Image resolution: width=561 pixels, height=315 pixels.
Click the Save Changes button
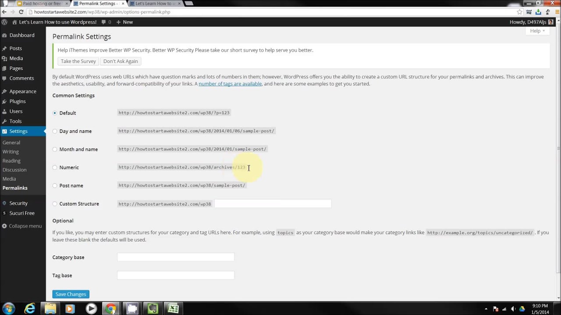(x=71, y=294)
